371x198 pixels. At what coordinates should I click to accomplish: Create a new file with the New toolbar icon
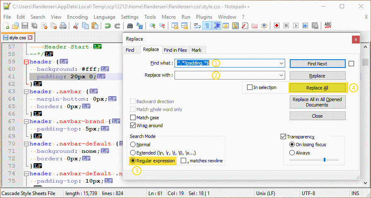click(6, 26)
